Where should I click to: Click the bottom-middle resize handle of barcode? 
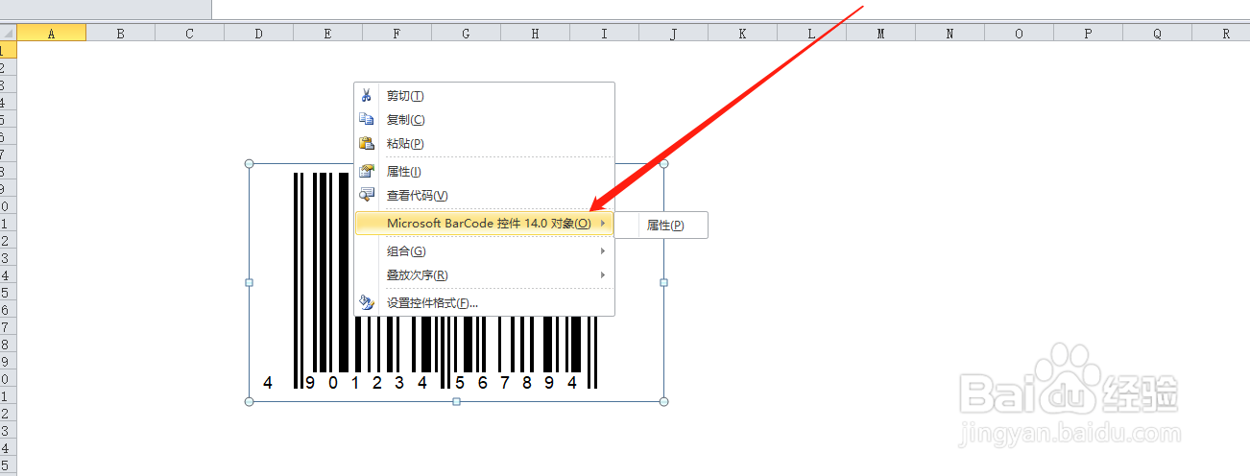coord(456,401)
